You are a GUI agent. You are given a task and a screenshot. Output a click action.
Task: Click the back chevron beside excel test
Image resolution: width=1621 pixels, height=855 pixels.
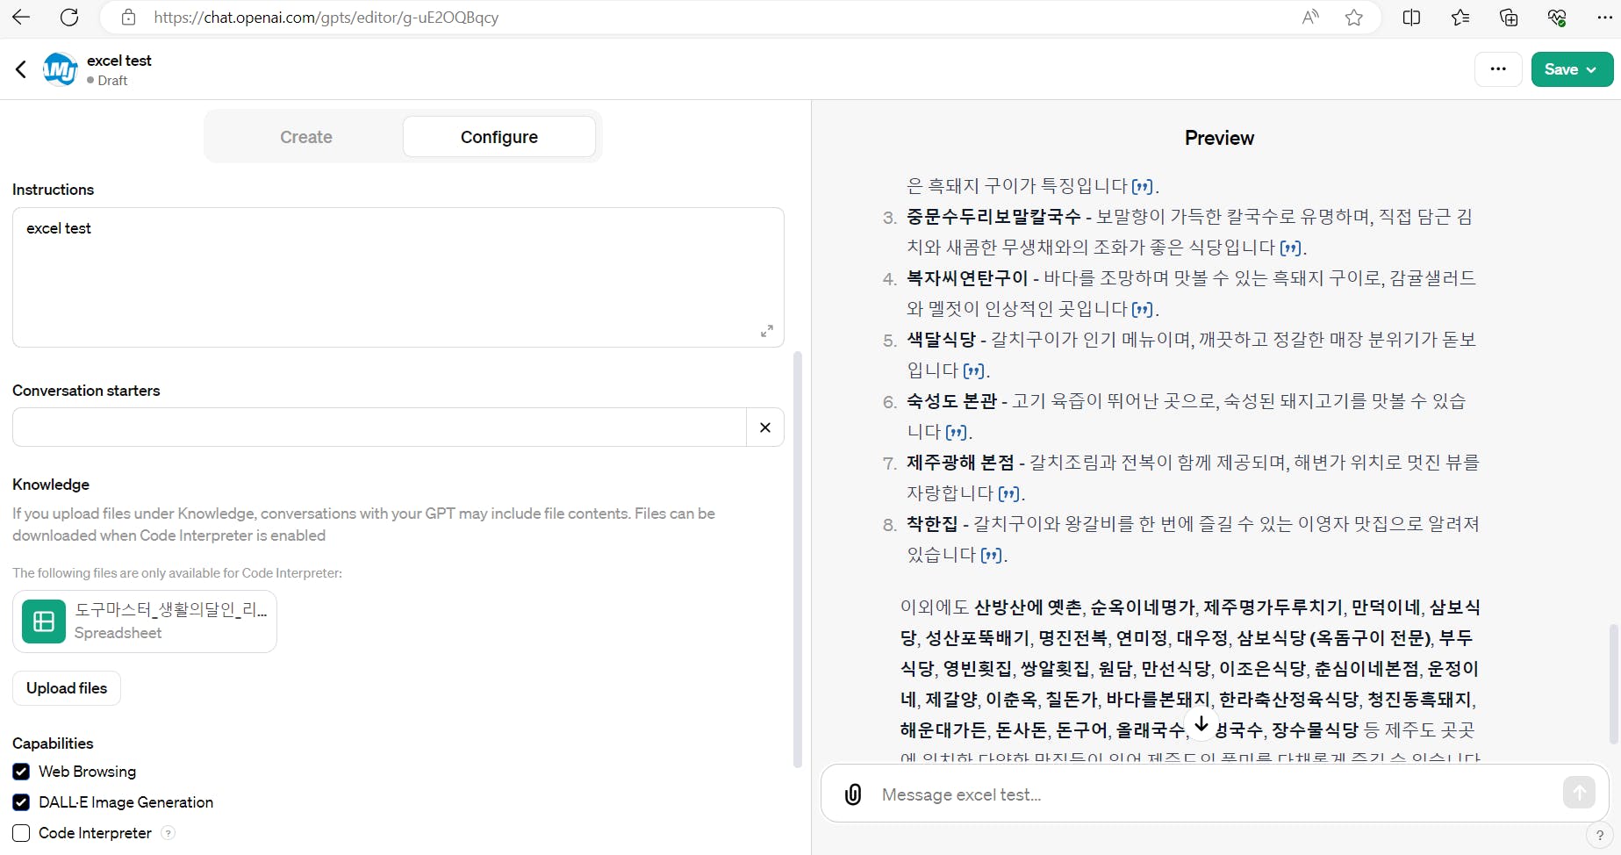pyautogui.click(x=21, y=69)
